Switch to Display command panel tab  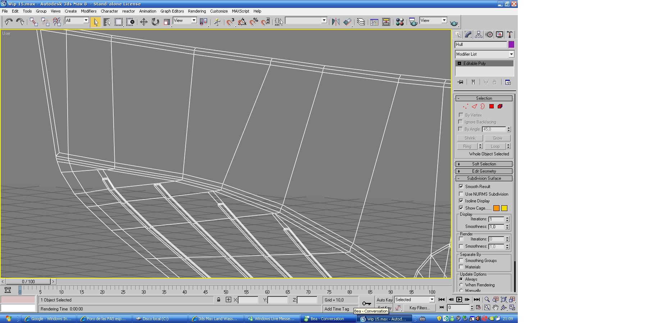tap(499, 34)
